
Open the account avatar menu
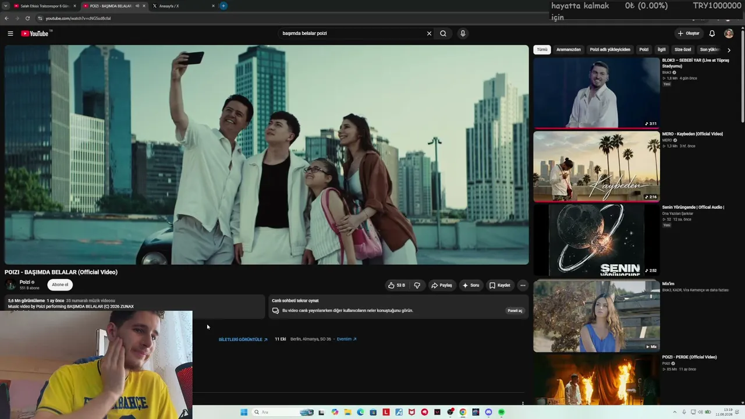point(729,34)
